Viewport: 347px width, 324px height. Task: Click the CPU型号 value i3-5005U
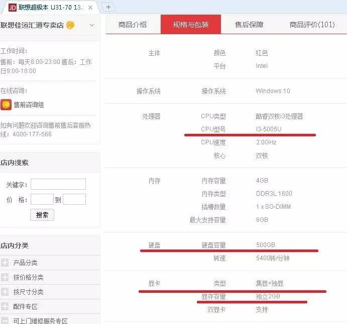pos(269,129)
